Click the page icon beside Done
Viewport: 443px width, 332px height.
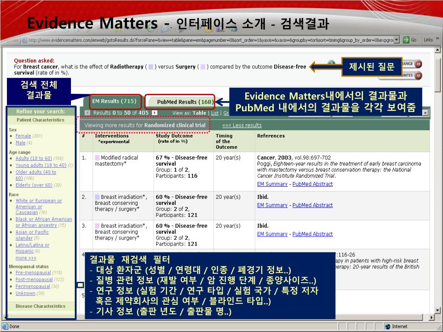5,326
